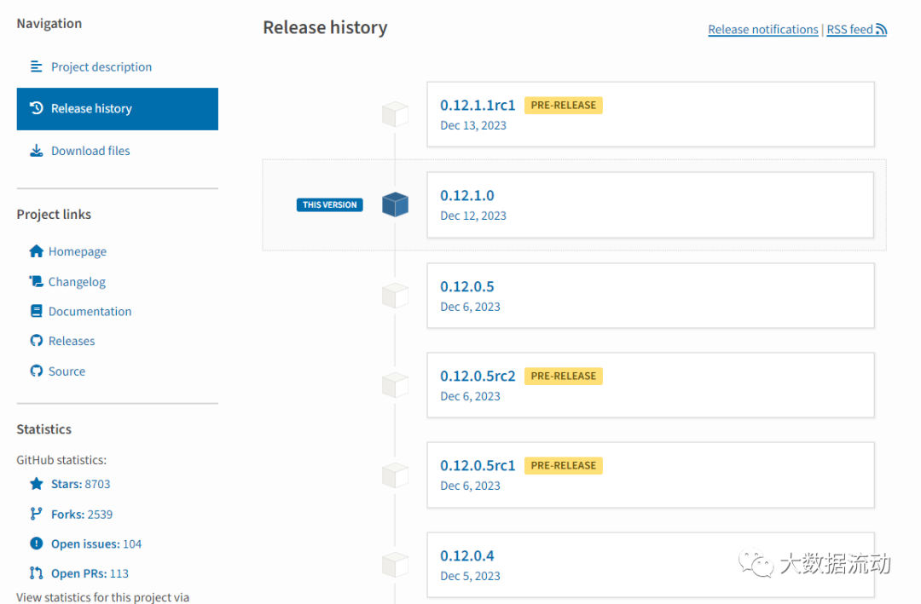921x604 pixels.
Task: Click the cube icon beside release 0.12.0.5
Action: coord(395,295)
